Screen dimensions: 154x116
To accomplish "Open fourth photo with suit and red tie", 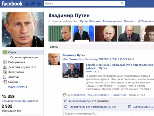I will (129, 34).
